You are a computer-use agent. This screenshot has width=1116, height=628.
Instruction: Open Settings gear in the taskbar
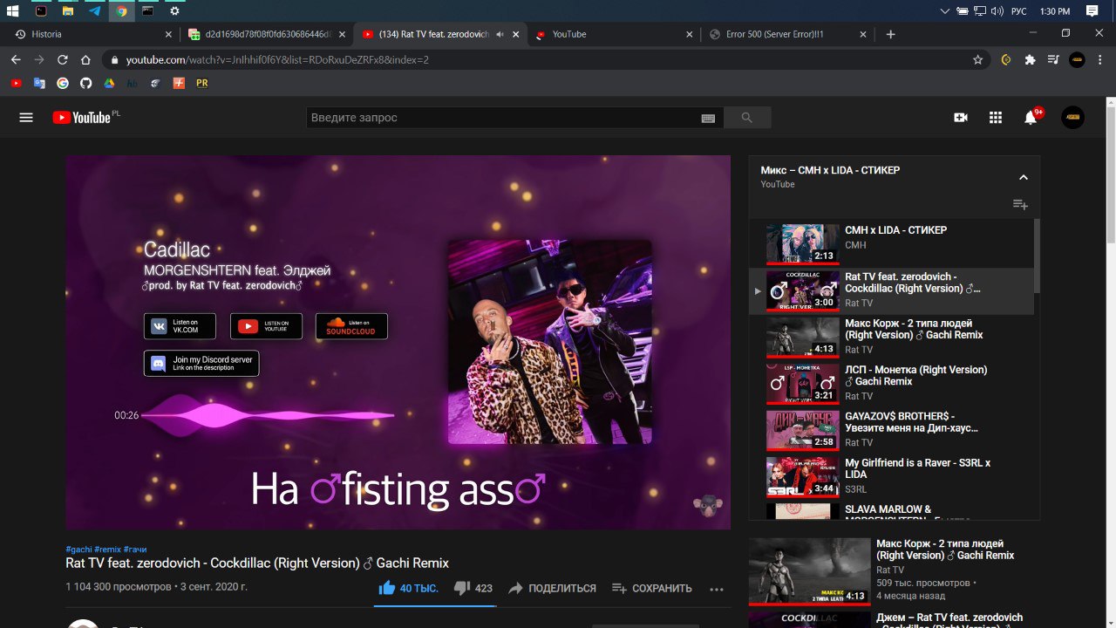(175, 11)
